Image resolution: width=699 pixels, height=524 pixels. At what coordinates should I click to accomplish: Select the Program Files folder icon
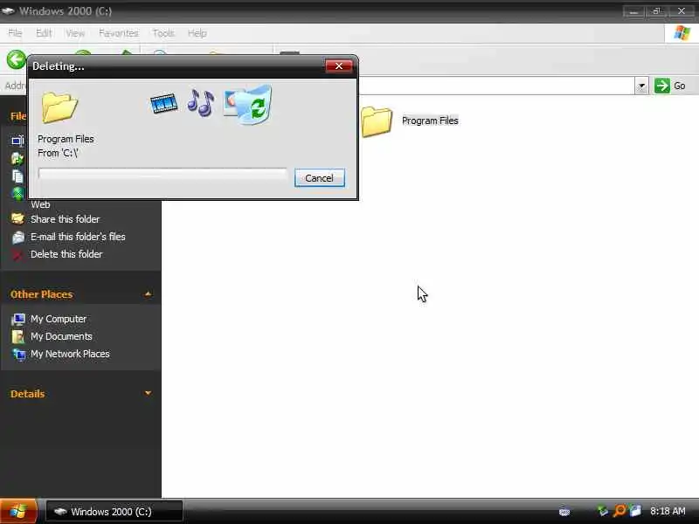point(377,121)
